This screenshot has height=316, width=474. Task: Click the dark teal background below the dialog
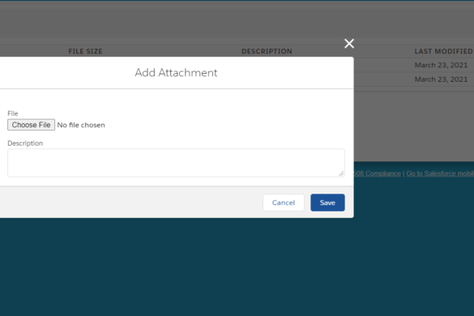click(x=237, y=266)
